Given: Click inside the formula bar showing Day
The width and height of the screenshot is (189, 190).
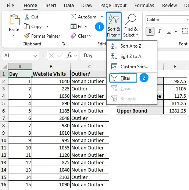Looking at the screenshot, I should pos(93,55).
